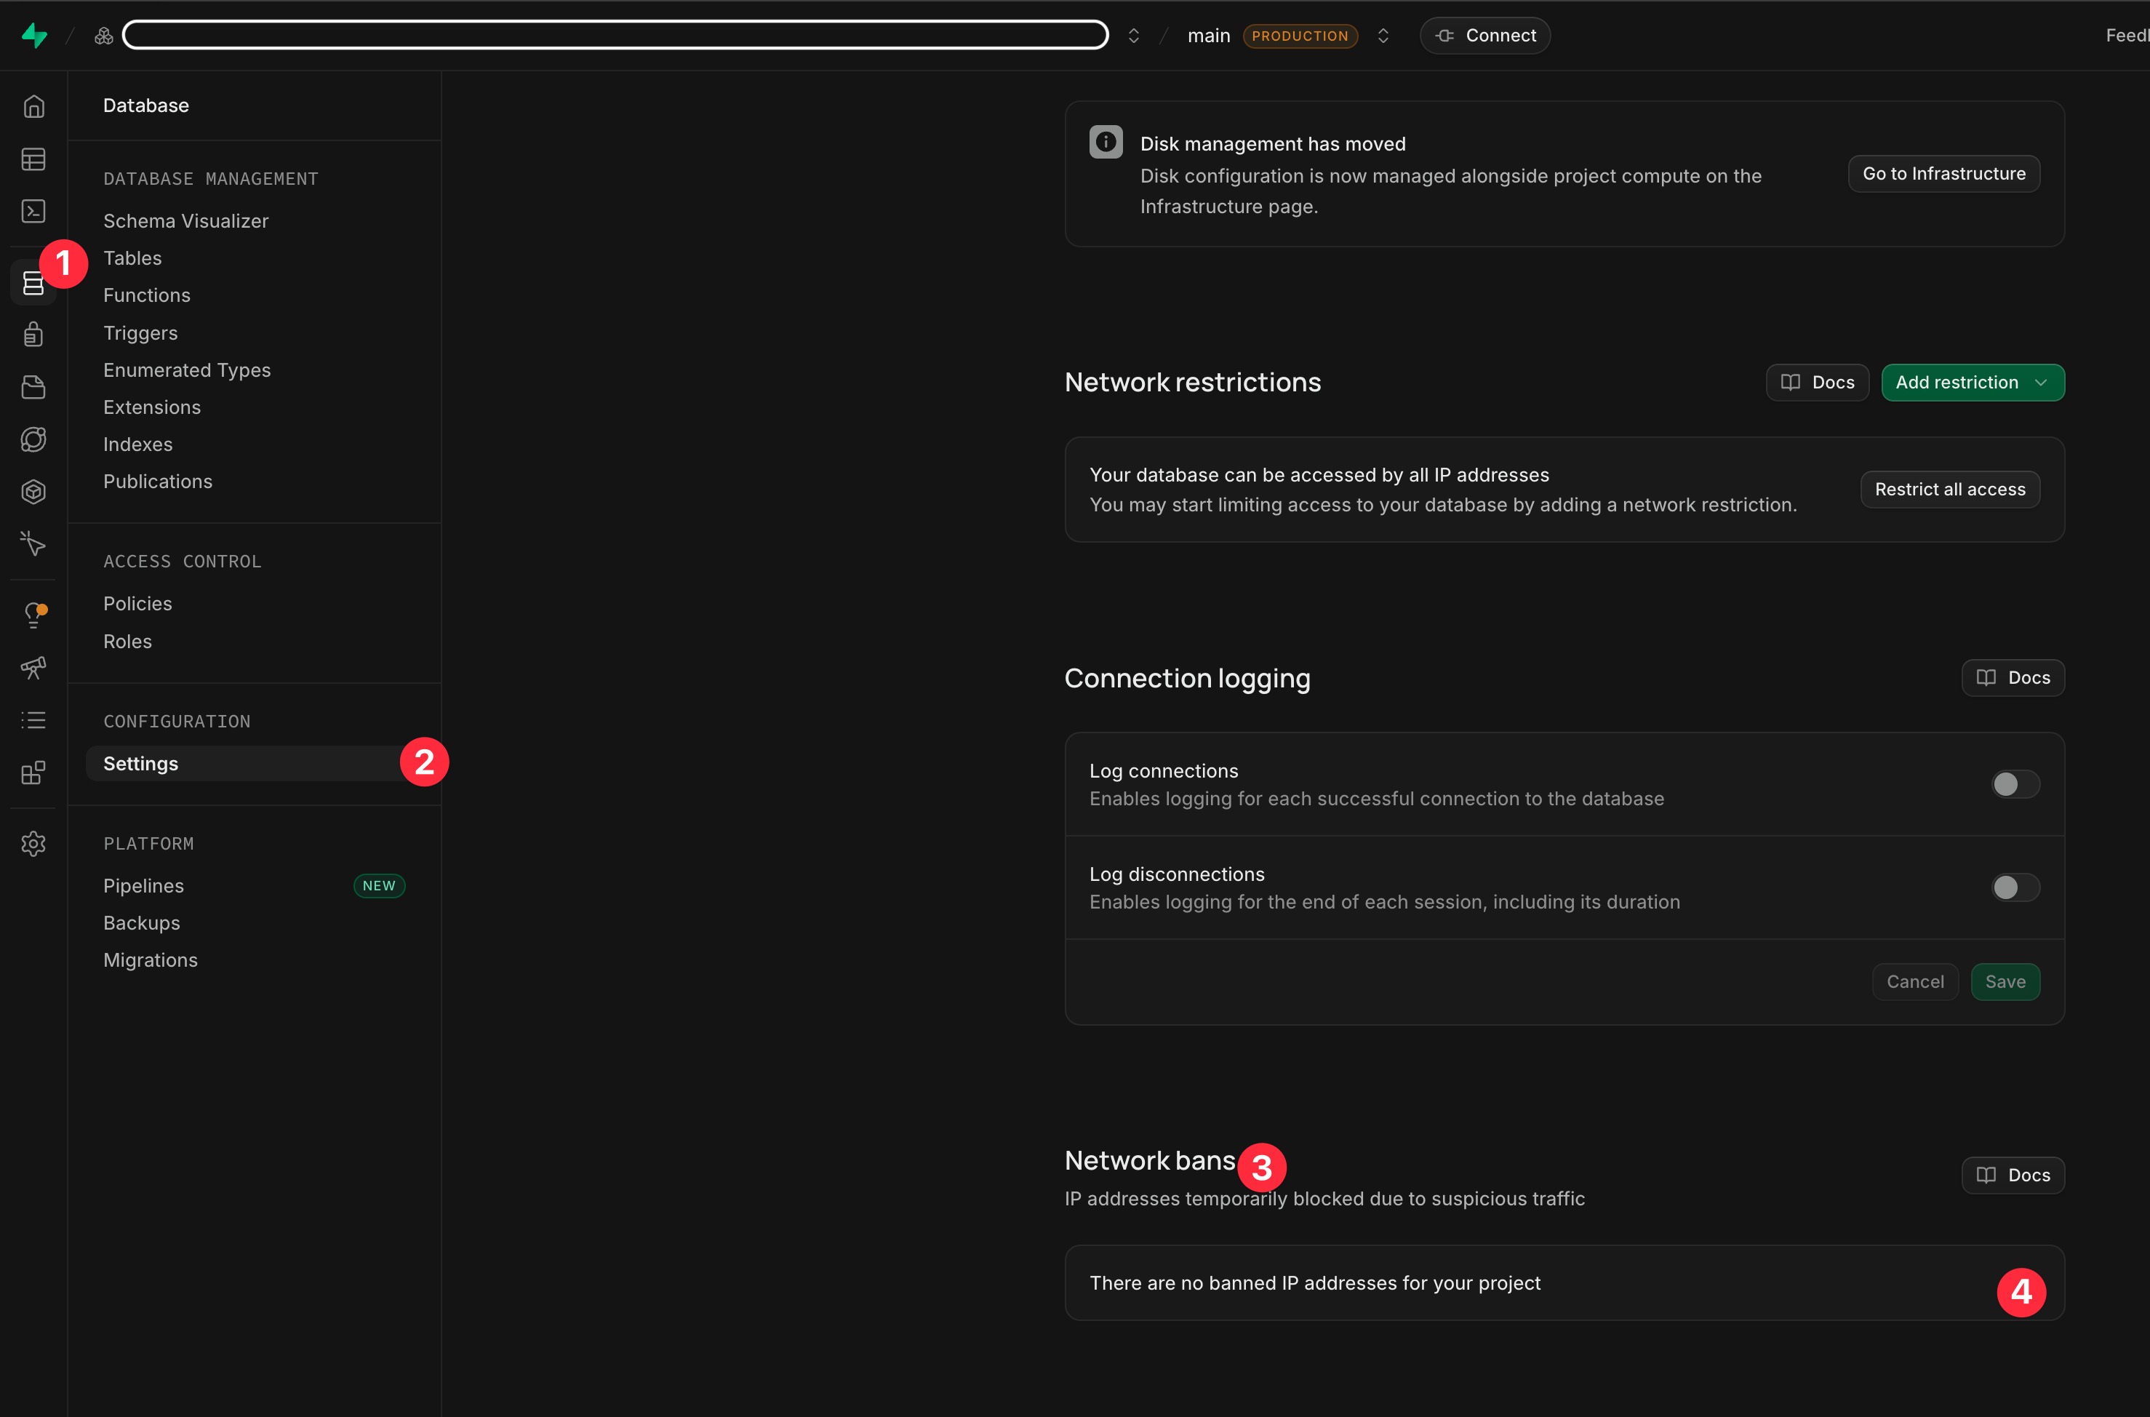The height and width of the screenshot is (1417, 2150).
Task: Cancel the connection logging changes
Action: pyautogui.click(x=1915, y=981)
